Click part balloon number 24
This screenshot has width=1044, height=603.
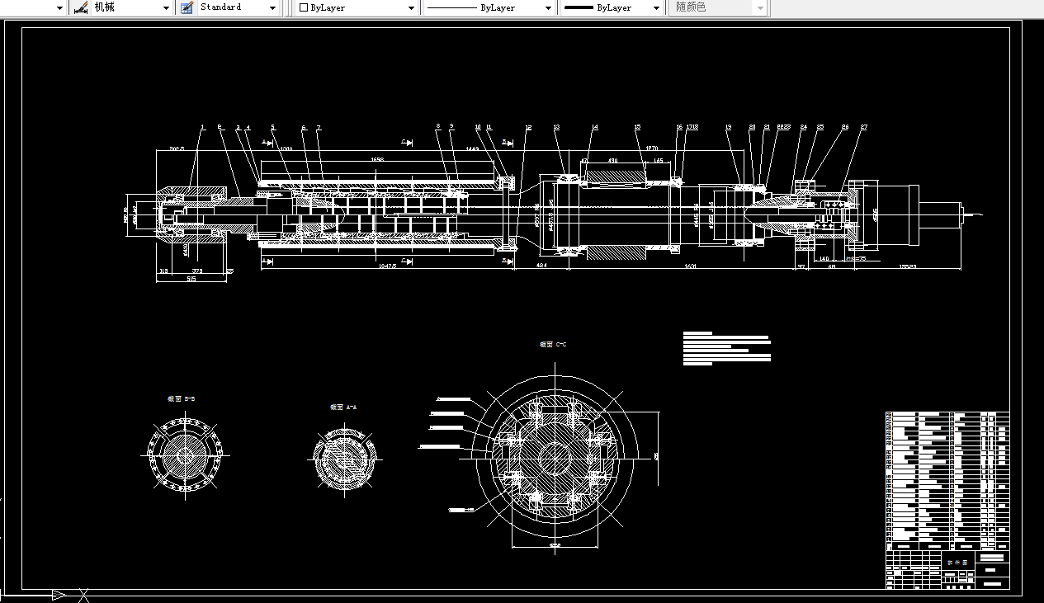pyautogui.click(x=804, y=127)
